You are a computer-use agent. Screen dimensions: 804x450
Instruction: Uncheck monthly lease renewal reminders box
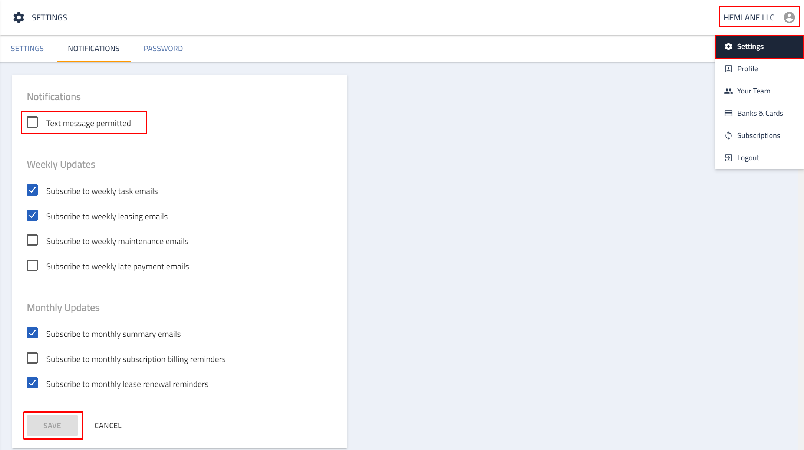pos(32,383)
